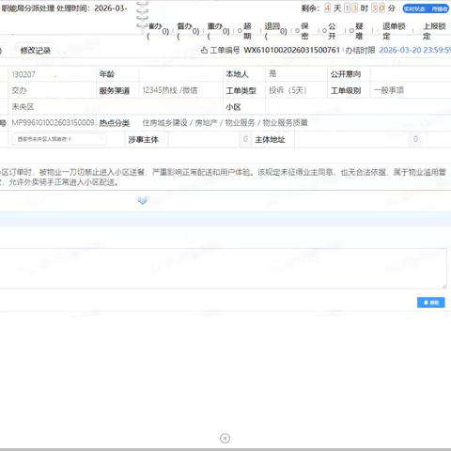Click the blue 实时状态 status badge
451x451 pixels.
[x=426, y=8]
